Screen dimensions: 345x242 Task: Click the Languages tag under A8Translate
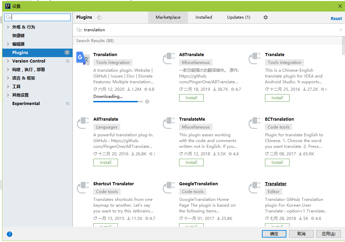[x=107, y=127]
